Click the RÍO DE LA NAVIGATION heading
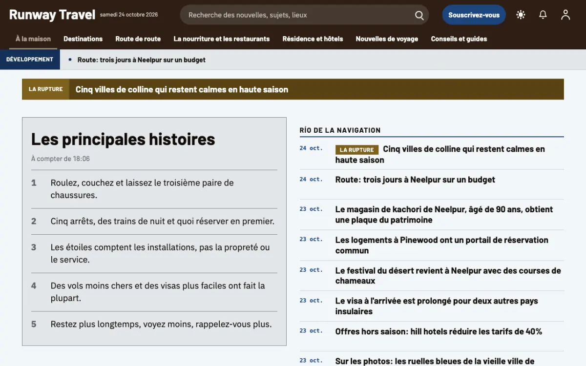Screen dimensions: 586x366 click(340, 130)
